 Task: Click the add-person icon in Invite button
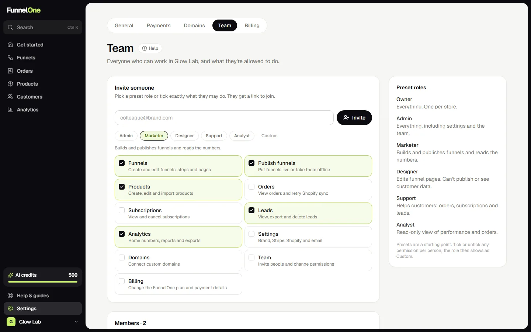pyautogui.click(x=346, y=118)
